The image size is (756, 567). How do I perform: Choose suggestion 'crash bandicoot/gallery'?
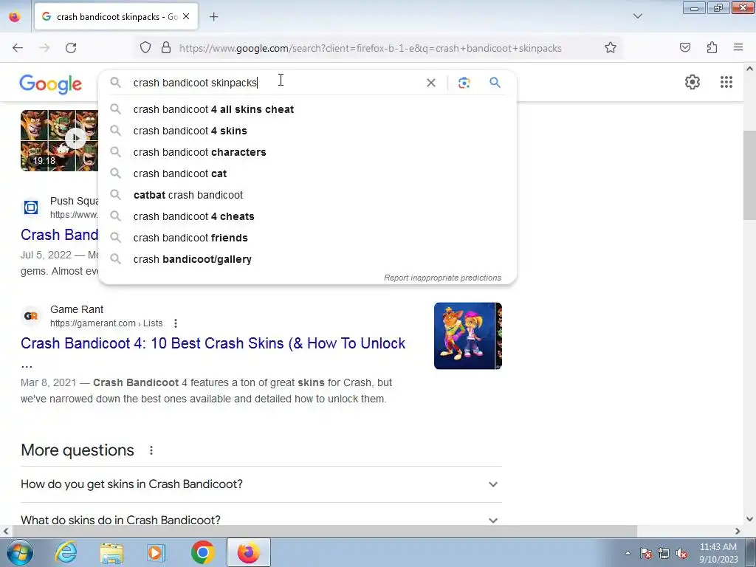[x=307, y=259]
